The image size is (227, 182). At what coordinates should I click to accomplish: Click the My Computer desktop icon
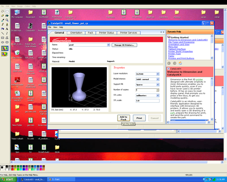[17, 14]
